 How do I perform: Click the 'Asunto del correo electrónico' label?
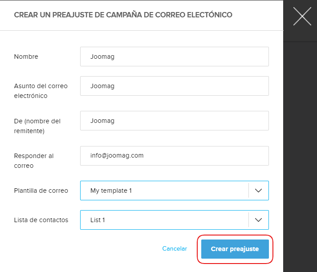click(x=41, y=90)
